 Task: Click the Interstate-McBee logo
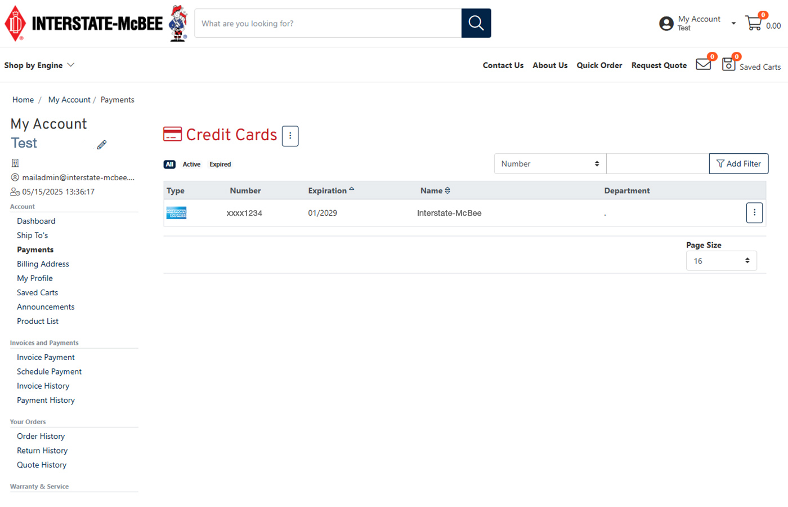click(x=83, y=23)
